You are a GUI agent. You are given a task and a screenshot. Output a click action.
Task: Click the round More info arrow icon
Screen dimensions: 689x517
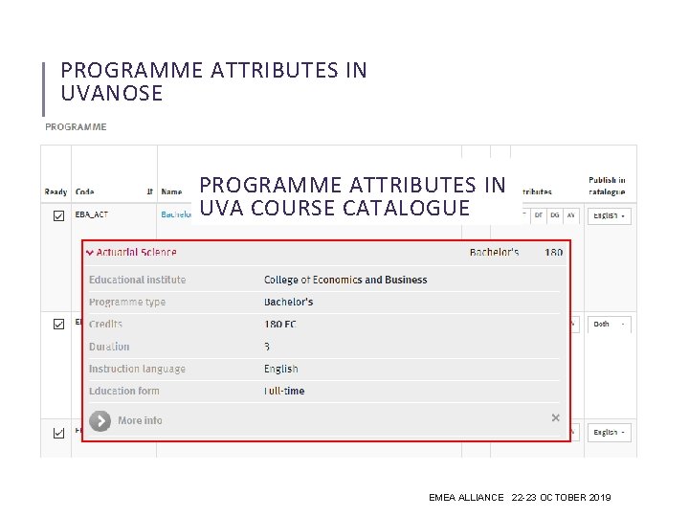click(x=100, y=420)
